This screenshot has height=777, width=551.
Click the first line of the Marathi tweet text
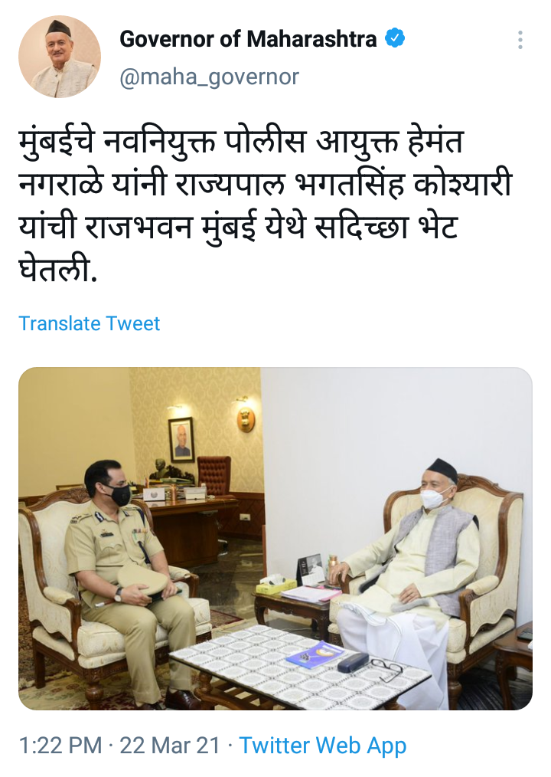240,142
